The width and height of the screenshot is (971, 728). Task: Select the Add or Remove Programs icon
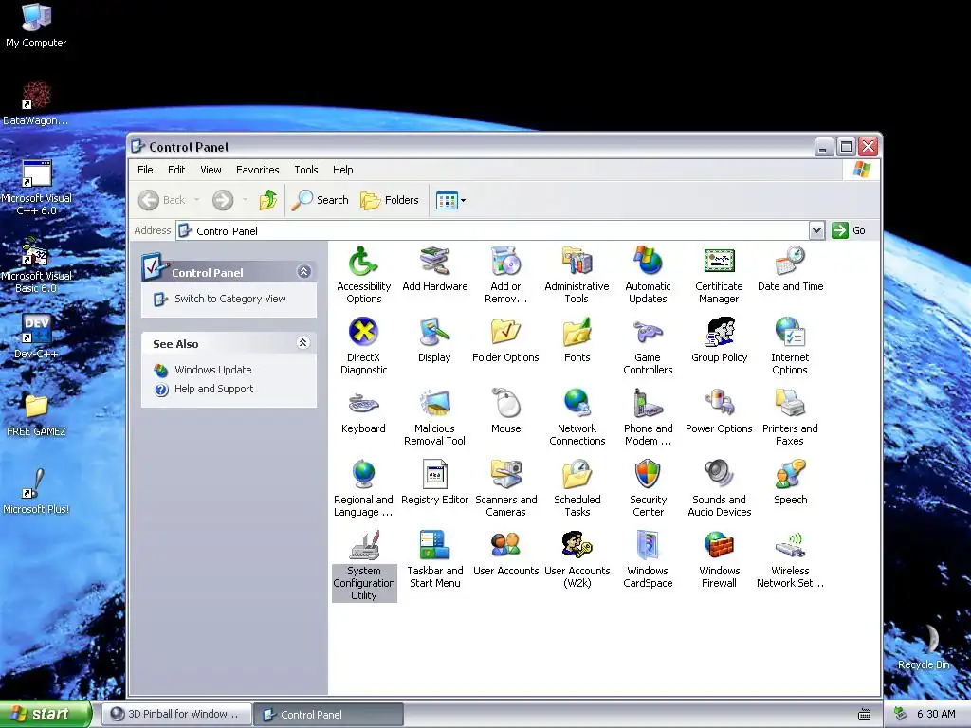click(x=506, y=275)
